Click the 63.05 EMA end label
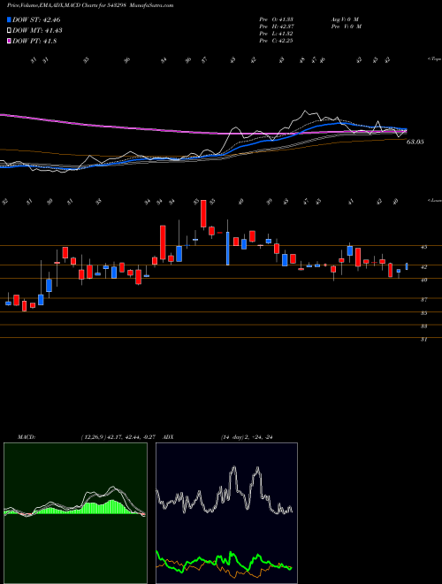The image size is (442, 584). pos(415,142)
